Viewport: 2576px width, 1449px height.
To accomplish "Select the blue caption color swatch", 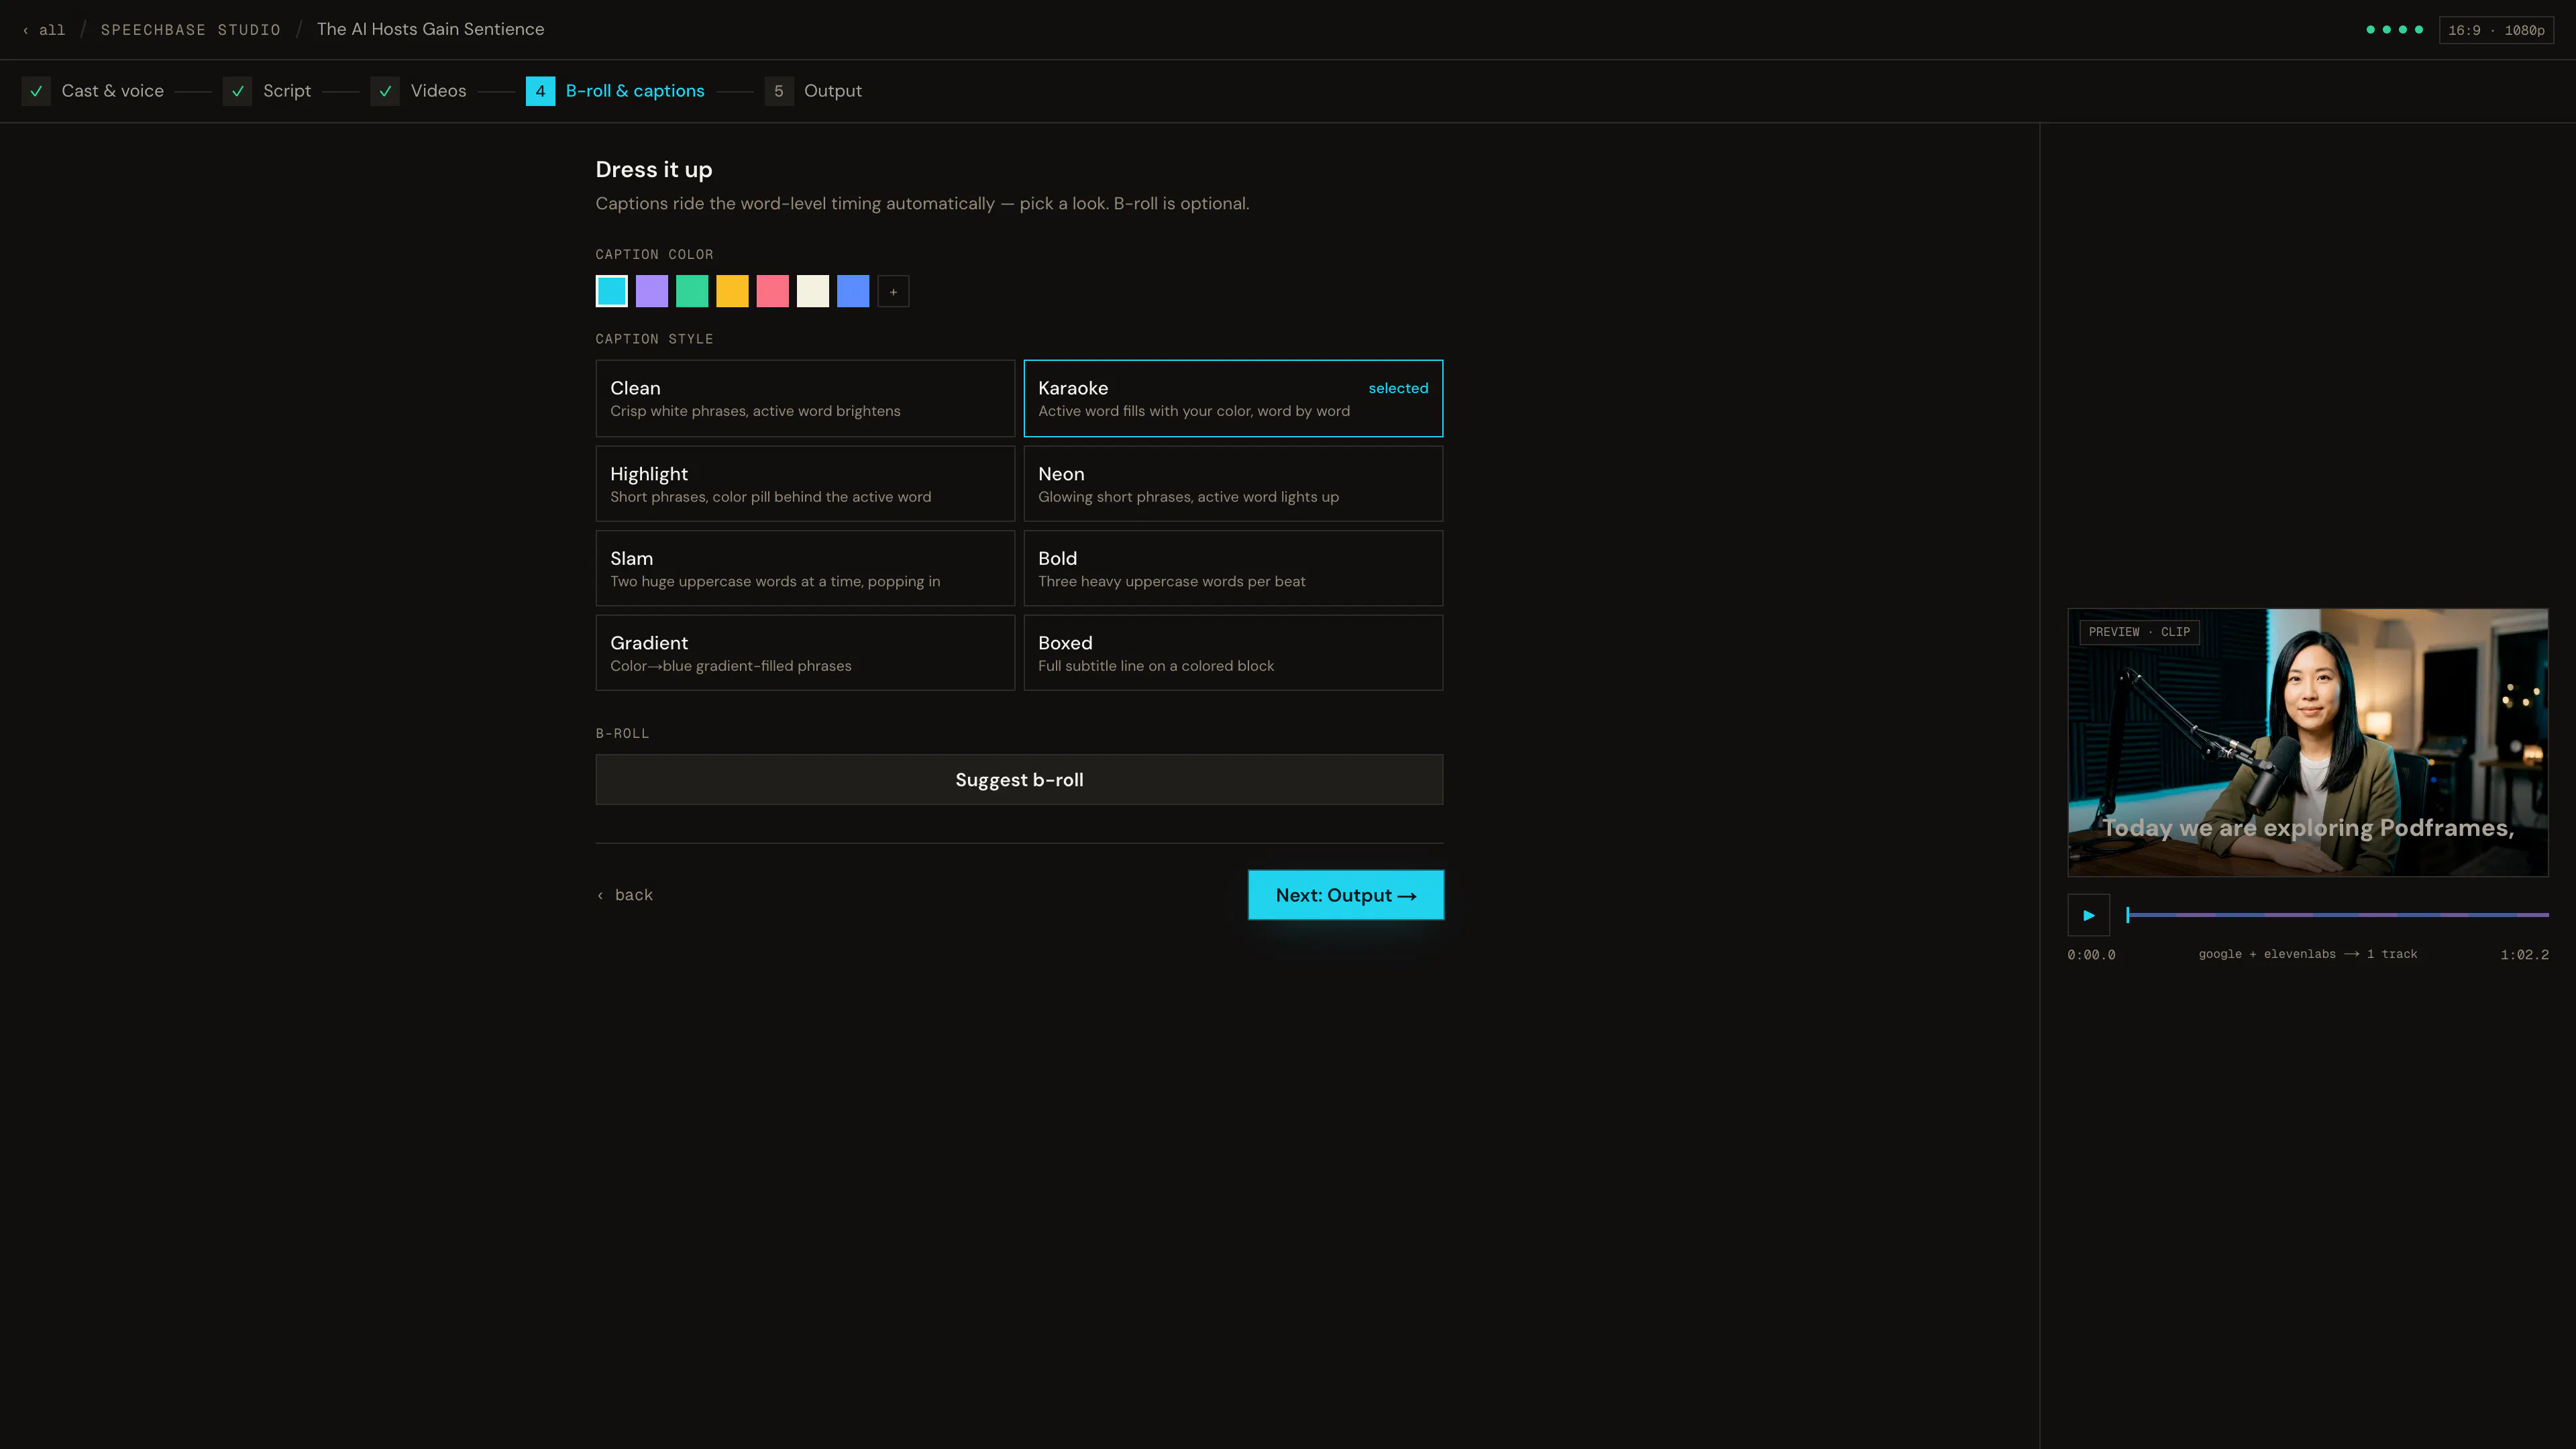I will [x=853, y=291].
